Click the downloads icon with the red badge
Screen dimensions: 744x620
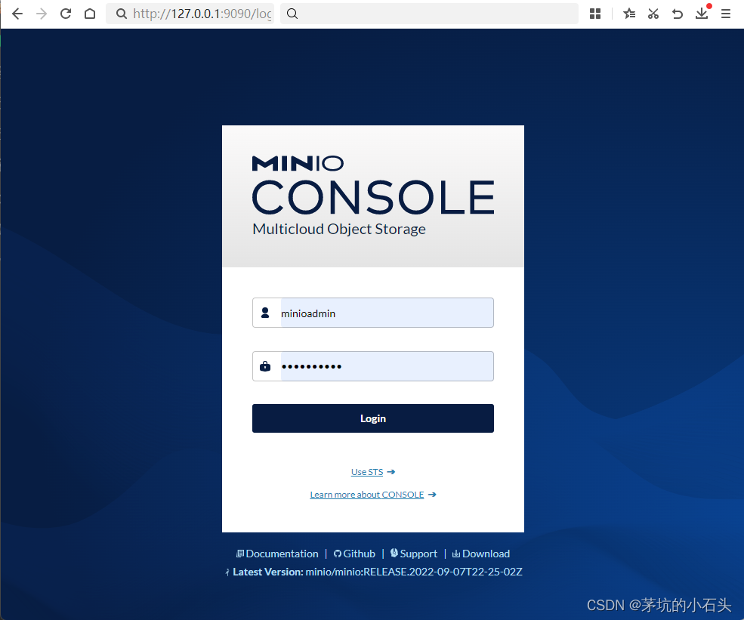coord(702,14)
